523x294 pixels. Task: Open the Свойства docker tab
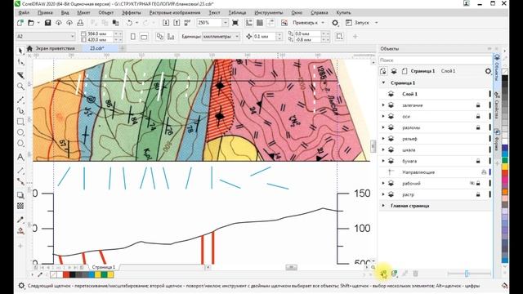click(497, 105)
